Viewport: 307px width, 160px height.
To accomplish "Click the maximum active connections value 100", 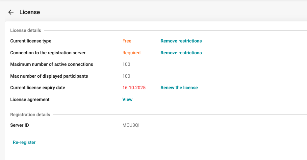I will pos(126,65).
